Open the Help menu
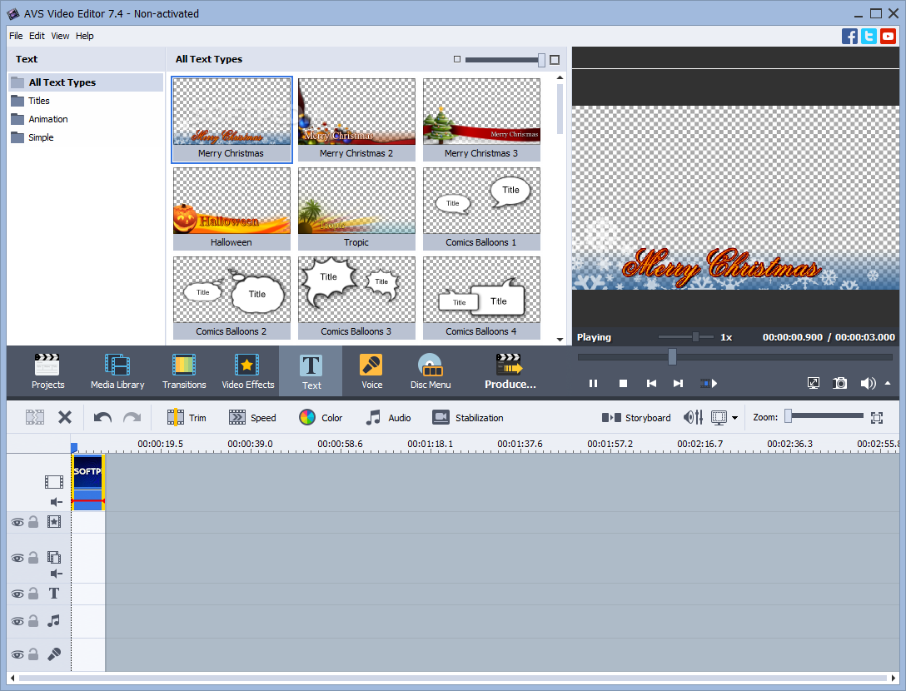The height and width of the screenshot is (691, 906). (x=84, y=36)
